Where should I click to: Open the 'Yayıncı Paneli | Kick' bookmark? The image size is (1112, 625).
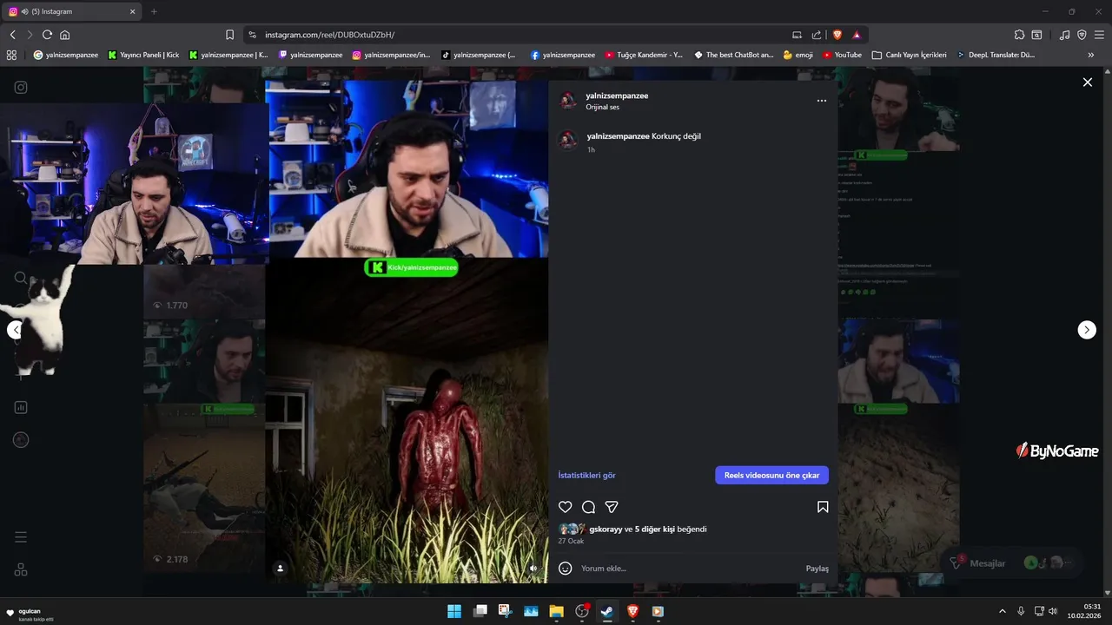[143, 55]
